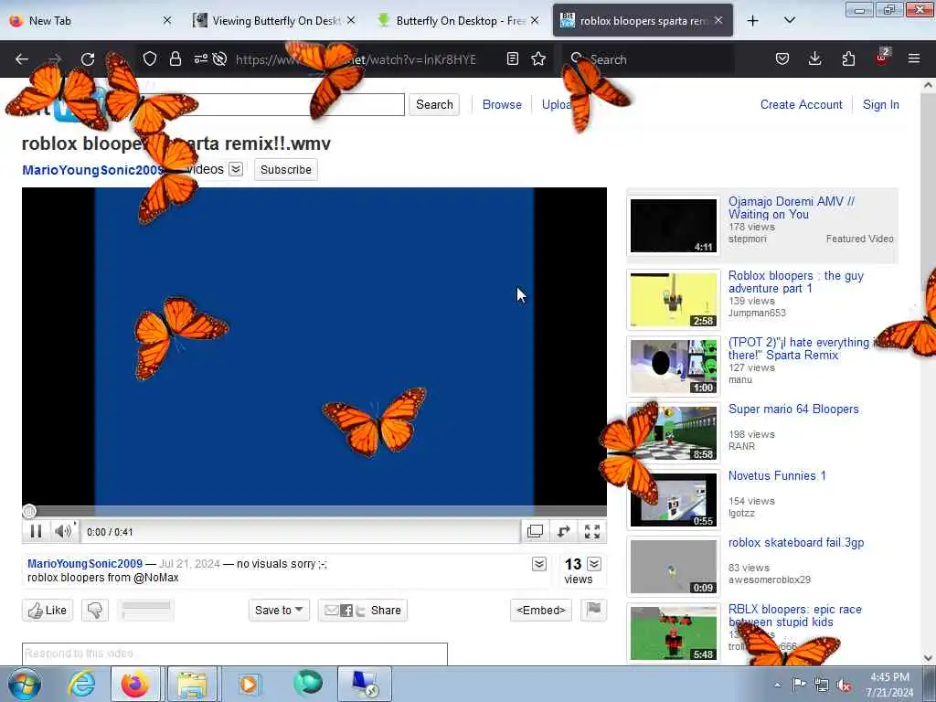Open the Save to dropdown

tap(279, 610)
